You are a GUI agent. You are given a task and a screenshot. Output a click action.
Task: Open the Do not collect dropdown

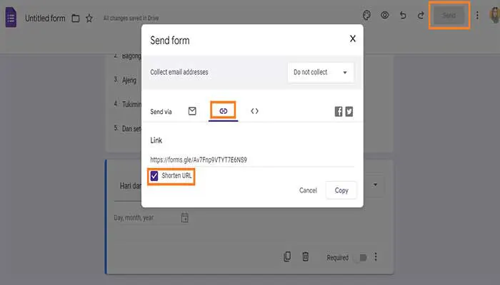(x=320, y=72)
